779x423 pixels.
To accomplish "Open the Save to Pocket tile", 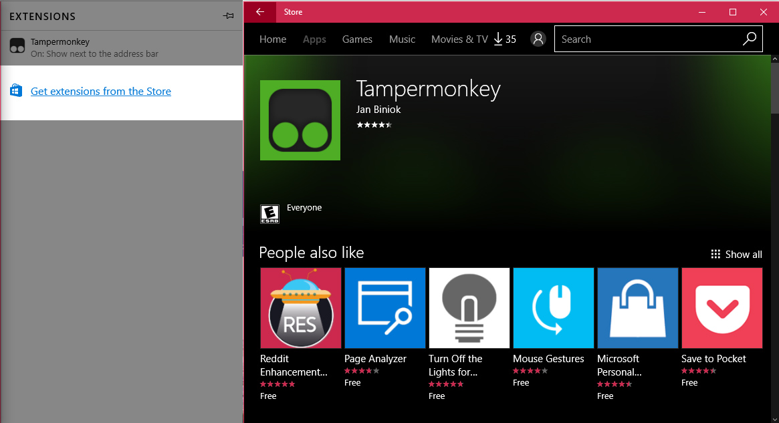I will (721, 308).
